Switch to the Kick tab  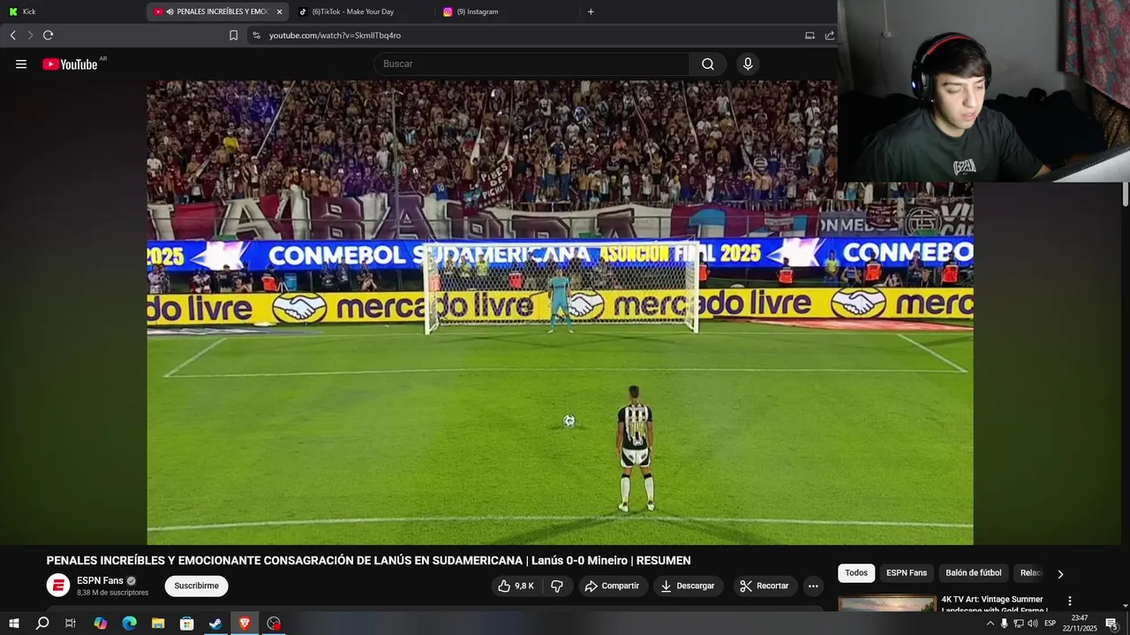pos(72,11)
